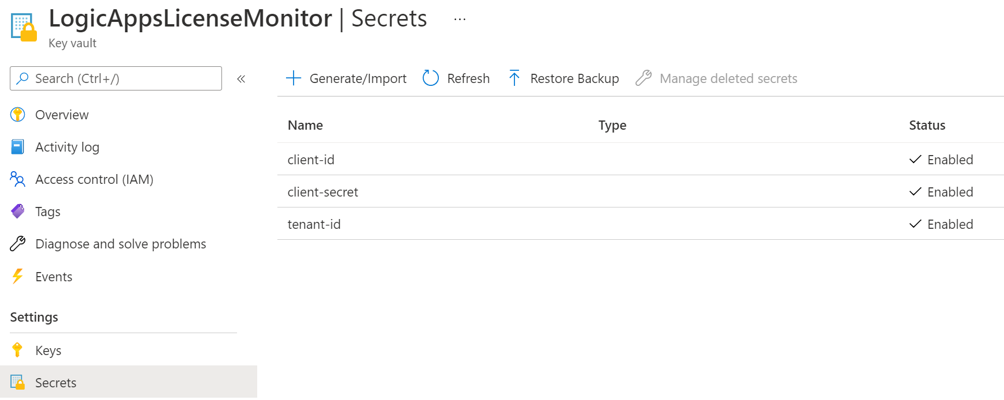Screen dimensions: 1004x400
Task: Open the Overview page
Action: point(62,115)
